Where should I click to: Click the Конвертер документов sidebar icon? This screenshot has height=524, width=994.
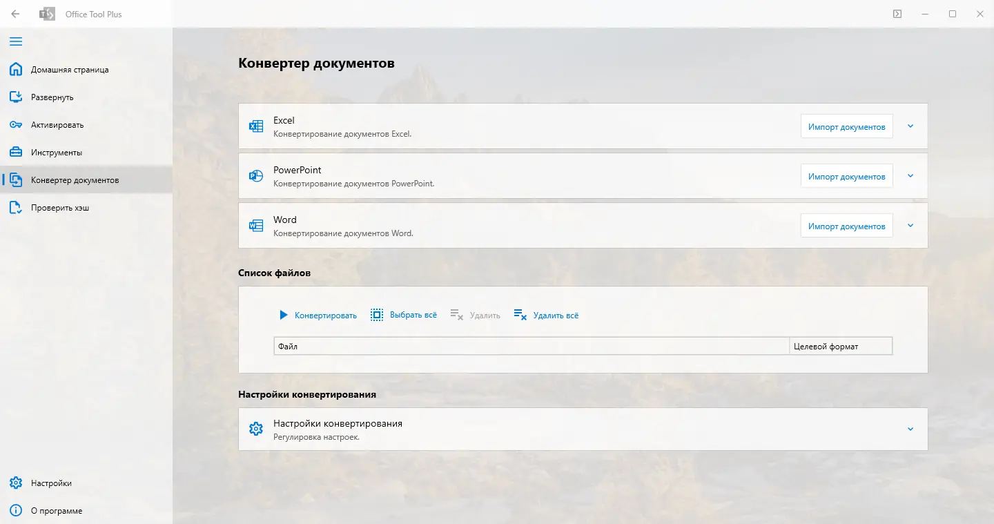15,179
